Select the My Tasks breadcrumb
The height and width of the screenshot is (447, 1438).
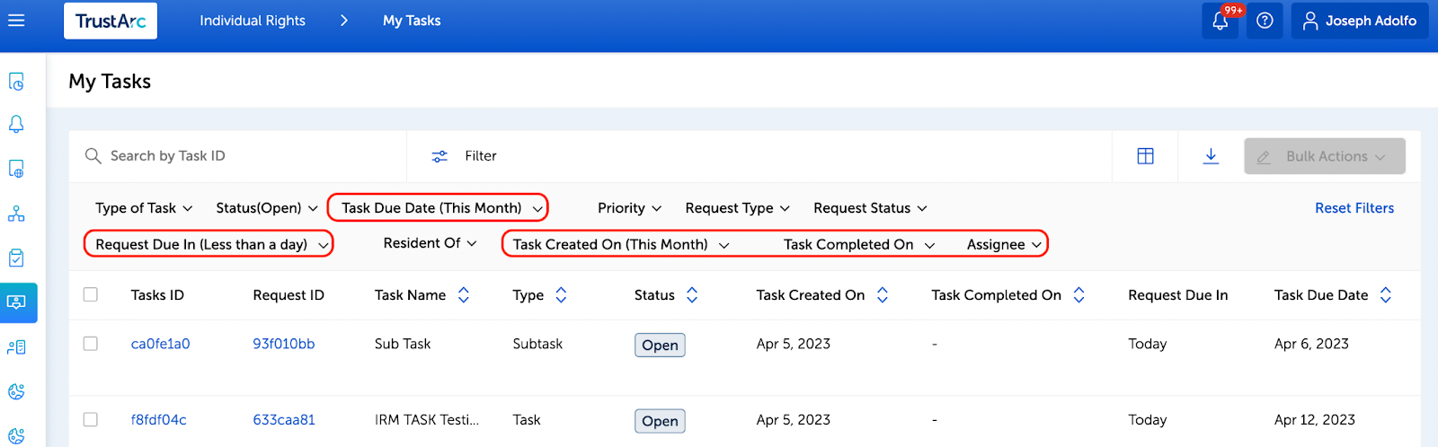click(x=412, y=21)
